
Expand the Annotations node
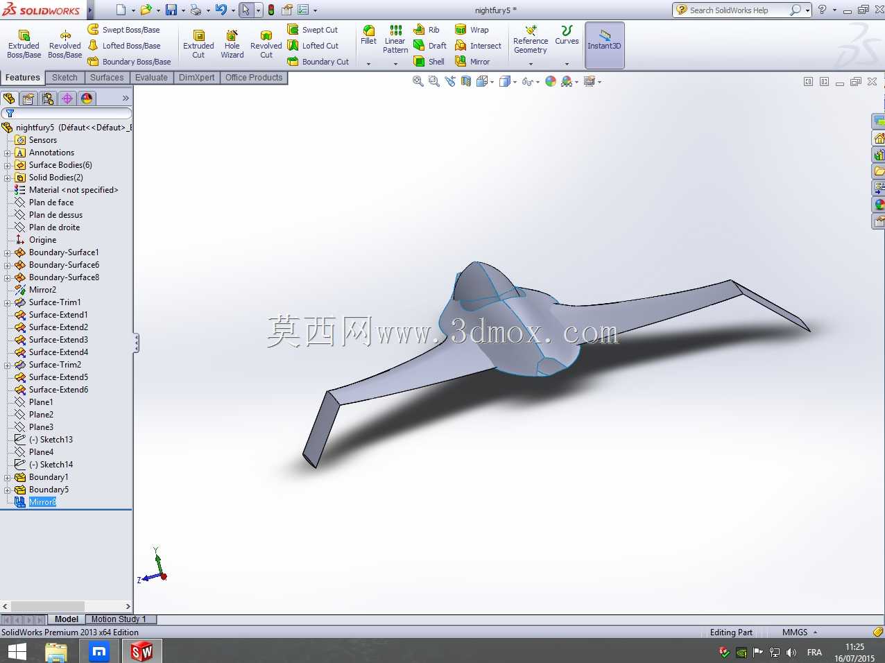coord(8,153)
